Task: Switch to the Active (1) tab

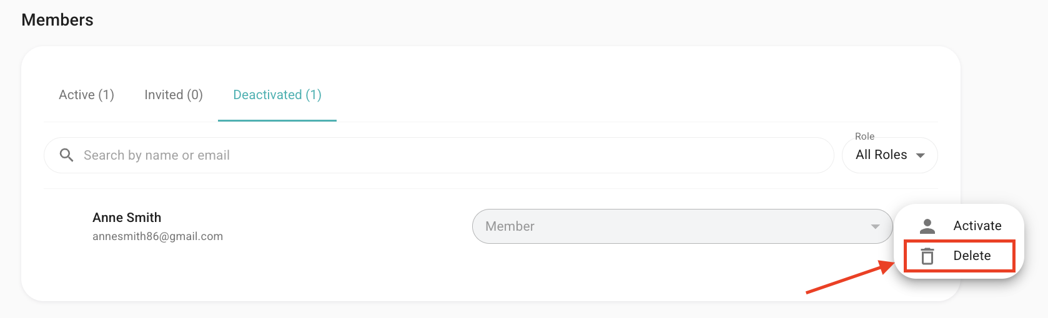Action: click(x=86, y=95)
